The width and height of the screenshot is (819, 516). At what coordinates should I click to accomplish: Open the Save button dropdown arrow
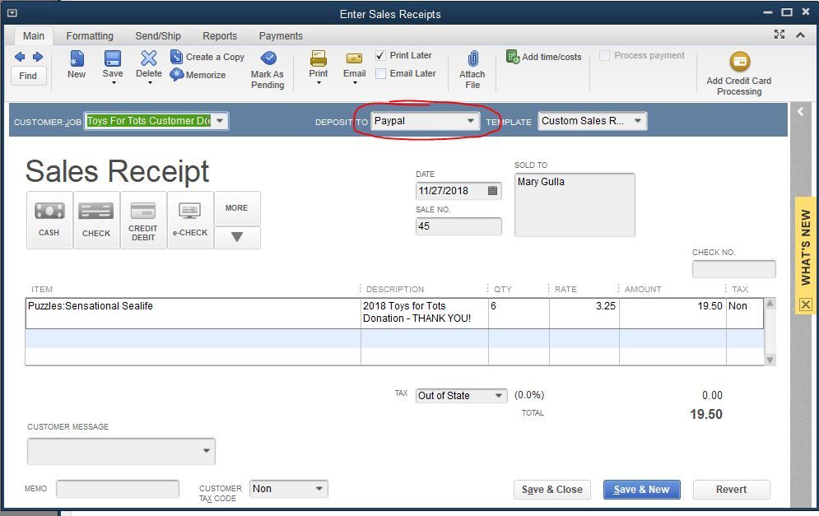point(114,82)
